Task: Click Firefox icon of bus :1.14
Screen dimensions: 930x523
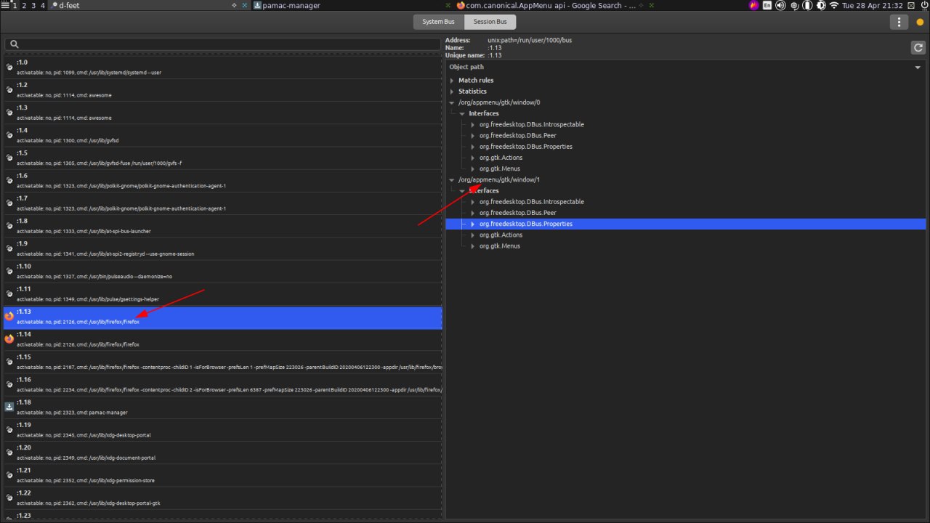Action: point(9,338)
